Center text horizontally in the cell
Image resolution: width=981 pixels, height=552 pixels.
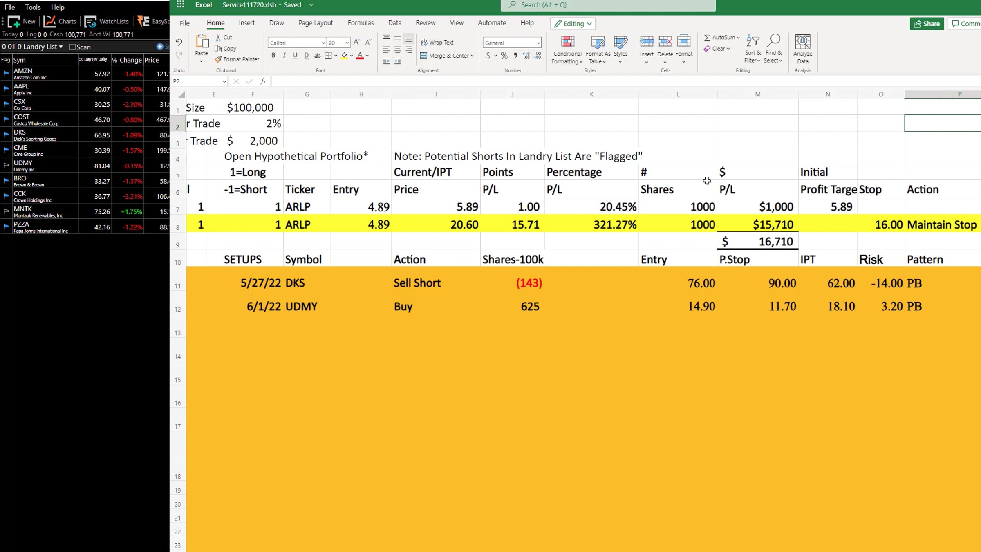(397, 50)
